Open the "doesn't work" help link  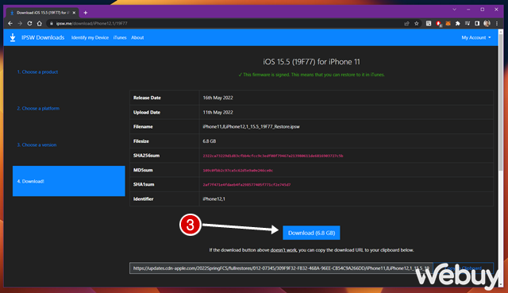pyautogui.click(x=283, y=250)
